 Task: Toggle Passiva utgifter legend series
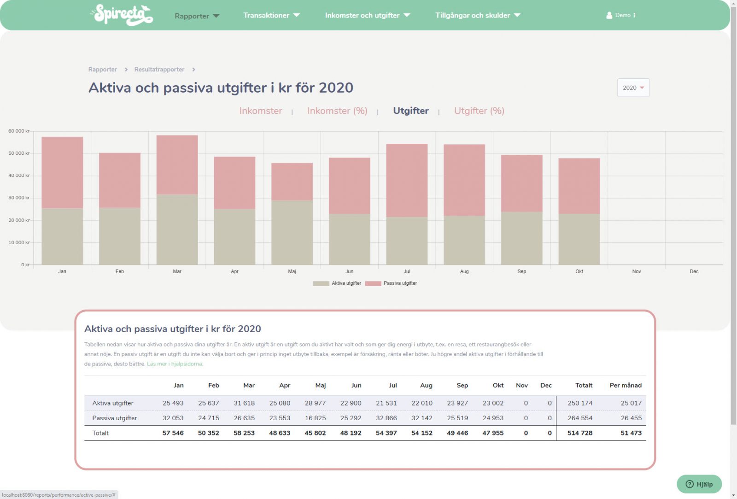point(391,283)
